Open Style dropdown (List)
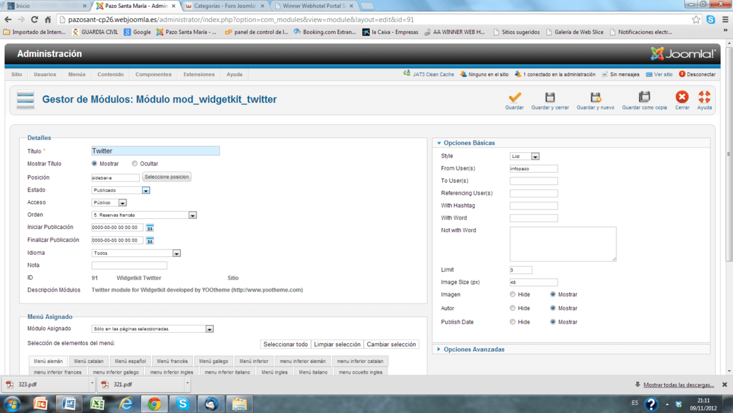 pyautogui.click(x=524, y=156)
